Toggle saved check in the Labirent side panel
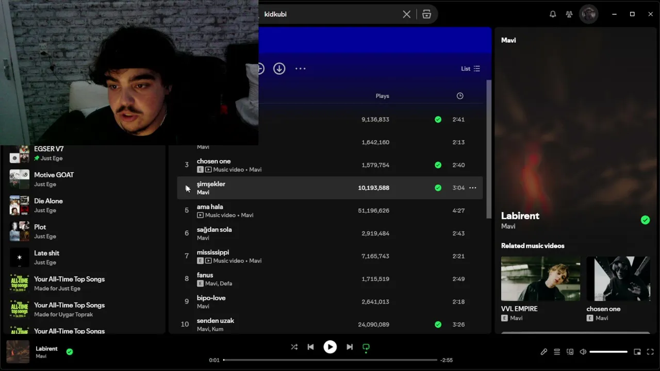This screenshot has width=660, height=371. coord(645,220)
